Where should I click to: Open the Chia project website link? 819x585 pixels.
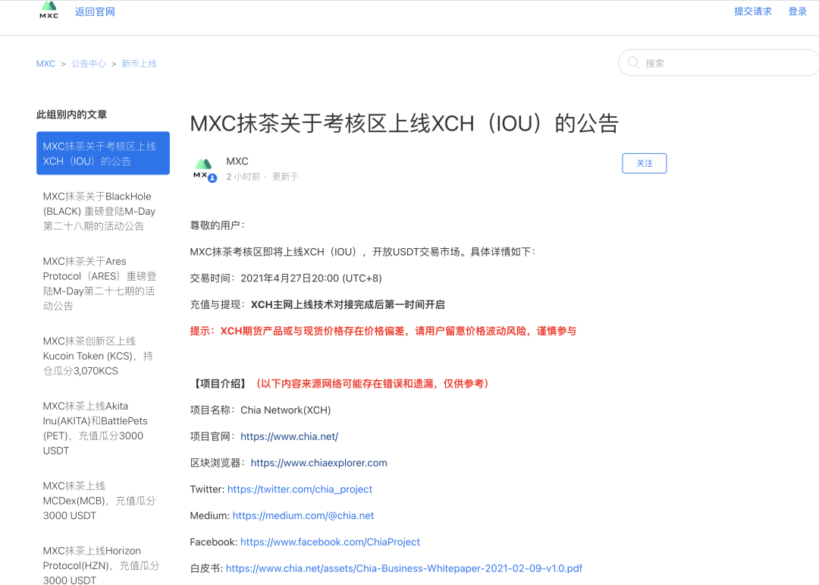pos(288,436)
